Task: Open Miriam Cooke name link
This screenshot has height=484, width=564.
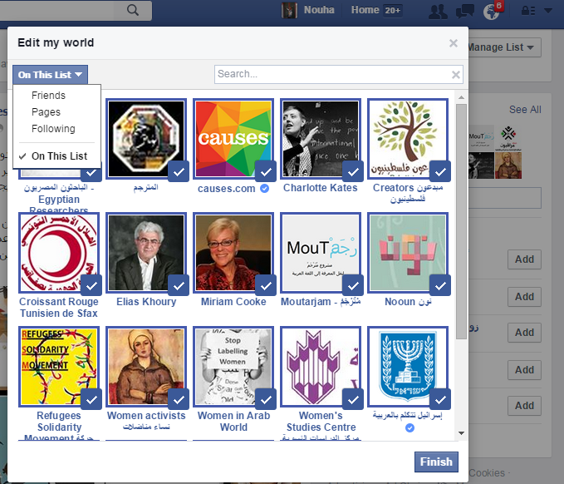Action: pyautogui.click(x=233, y=301)
